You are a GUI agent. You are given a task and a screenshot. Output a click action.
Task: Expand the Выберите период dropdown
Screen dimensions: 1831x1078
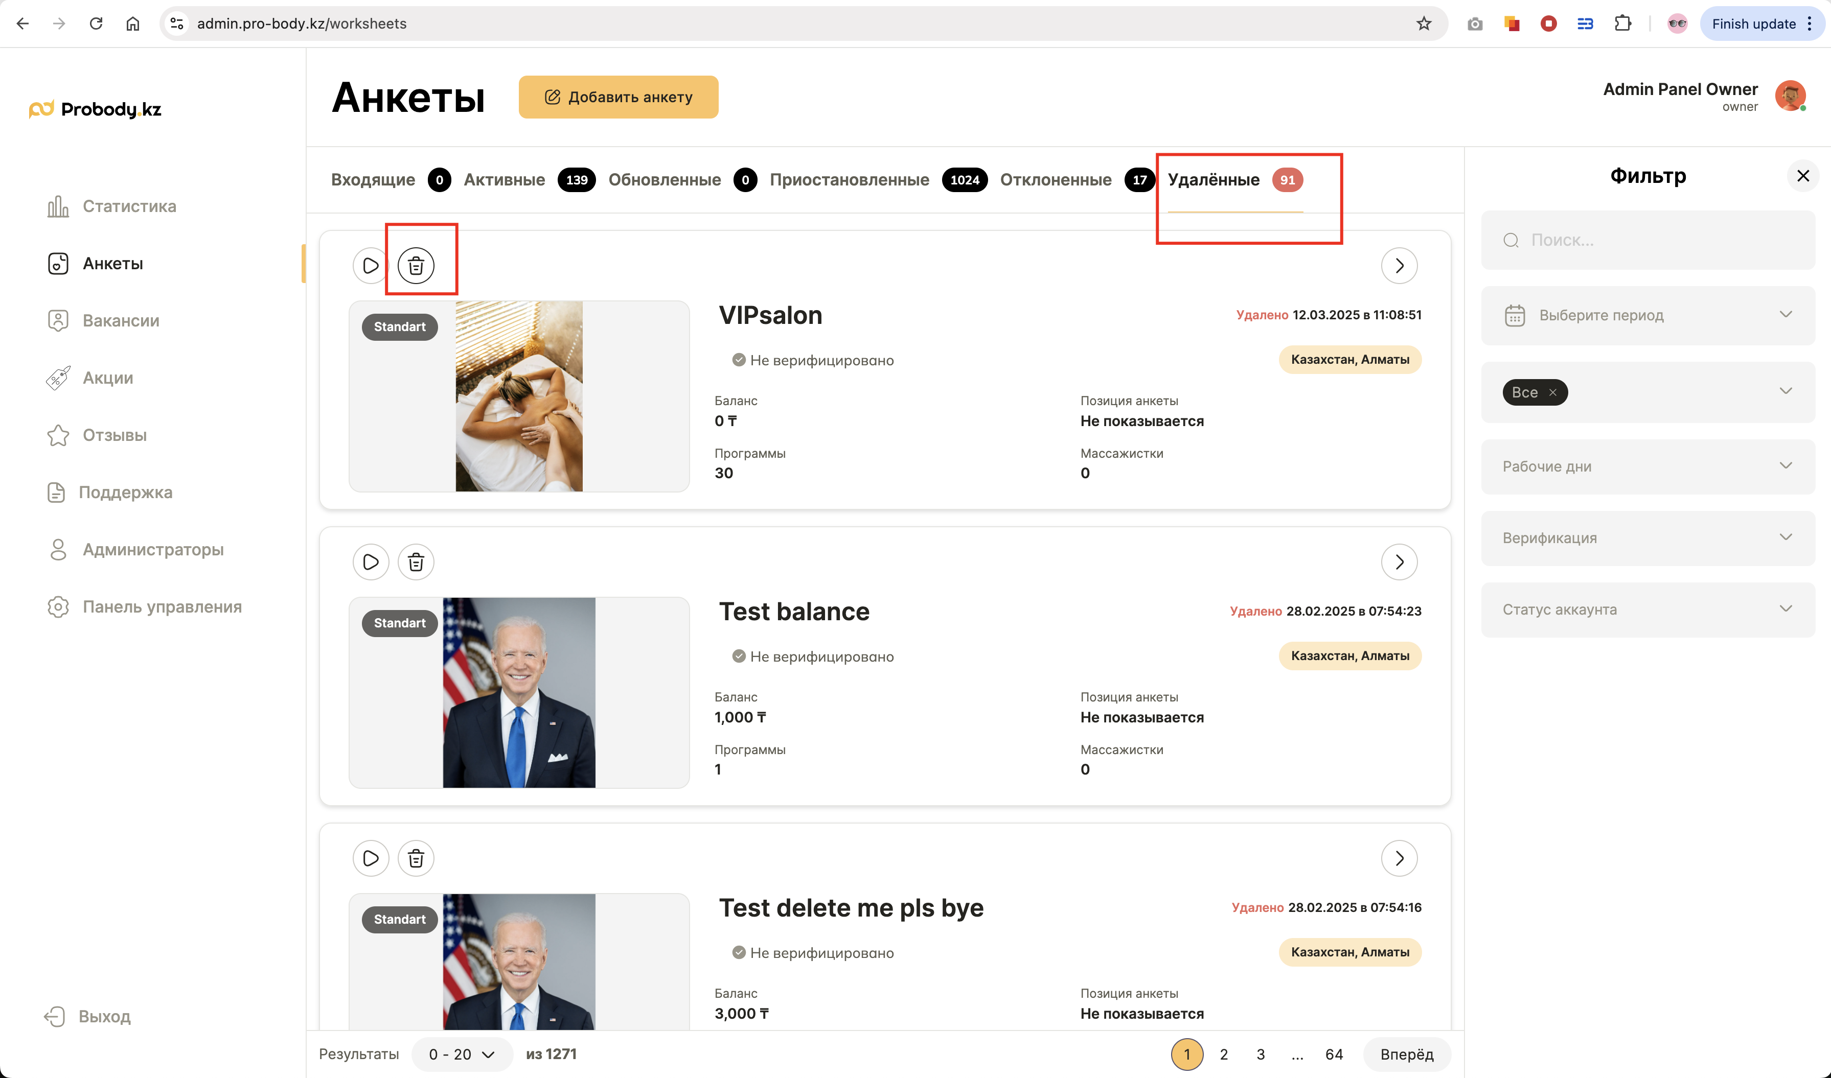click(1647, 315)
